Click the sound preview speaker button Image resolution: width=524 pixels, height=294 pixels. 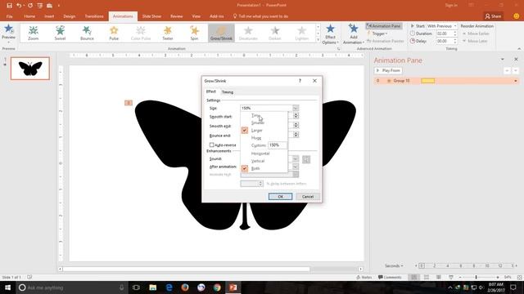click(306, 159)
